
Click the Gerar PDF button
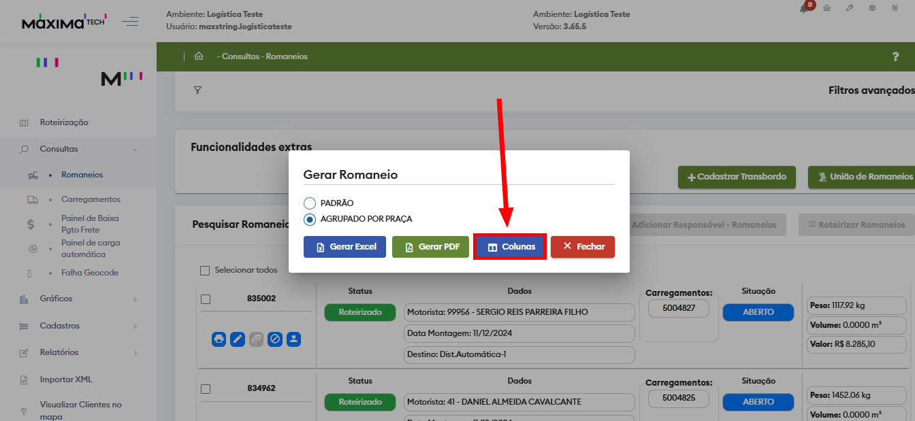pos(430,247)
